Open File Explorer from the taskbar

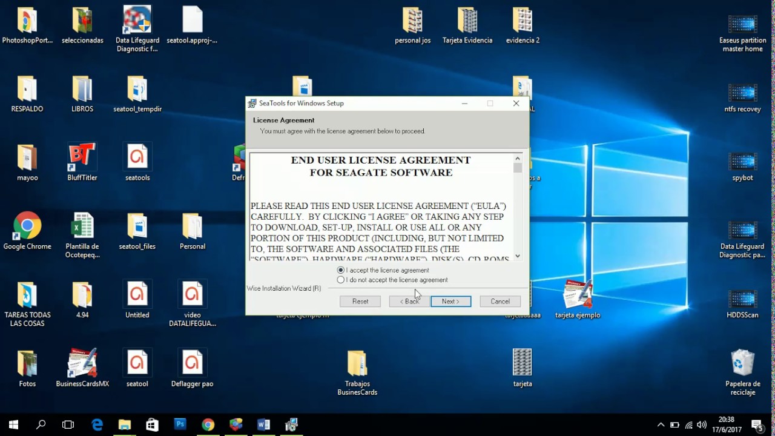point(125,424)
